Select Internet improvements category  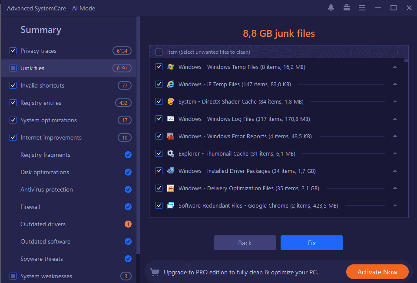pyautogui.click(x=68, y=137)
